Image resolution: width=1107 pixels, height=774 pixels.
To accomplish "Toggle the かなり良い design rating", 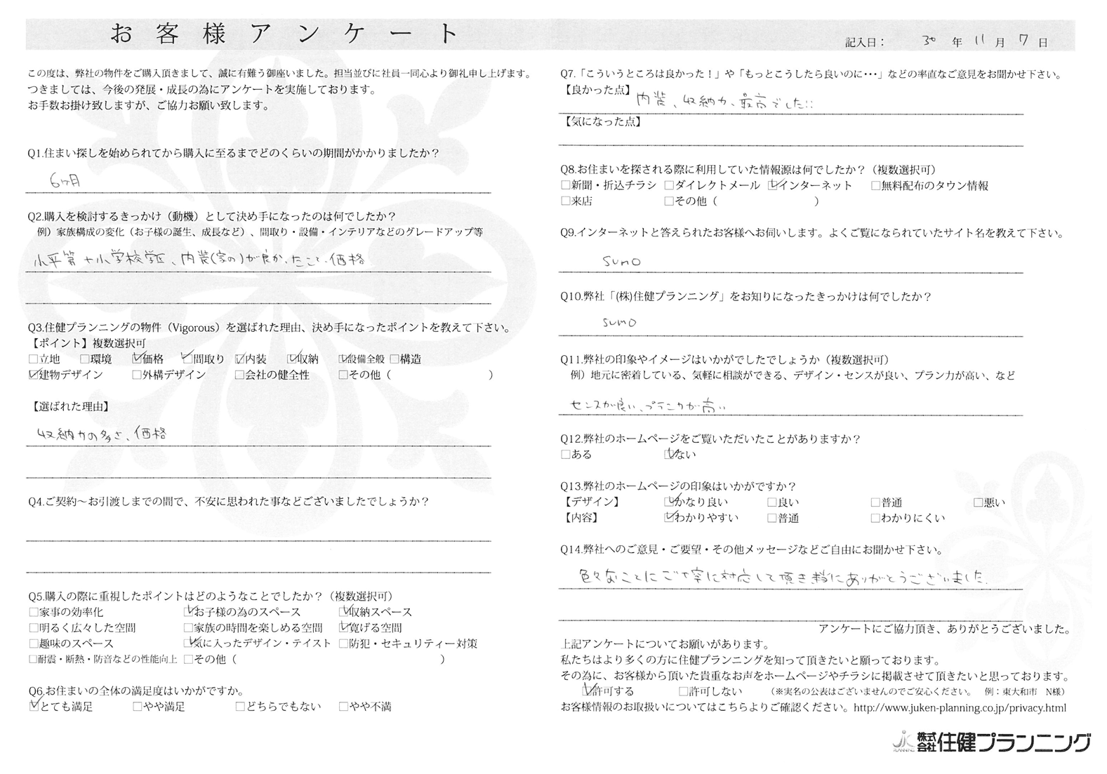I will 669,502.
